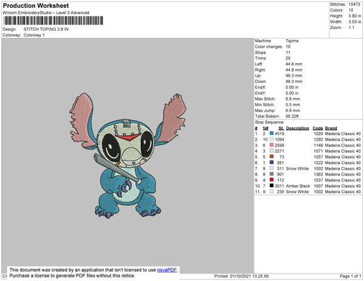Click the dark purple swatch, code 1322
The image size is (364, 281).
272,162
